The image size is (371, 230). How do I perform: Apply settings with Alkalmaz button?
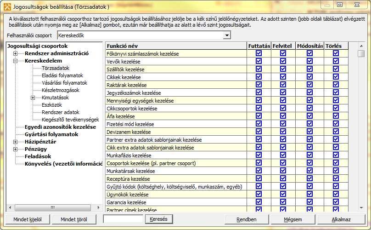pos(341,219)
